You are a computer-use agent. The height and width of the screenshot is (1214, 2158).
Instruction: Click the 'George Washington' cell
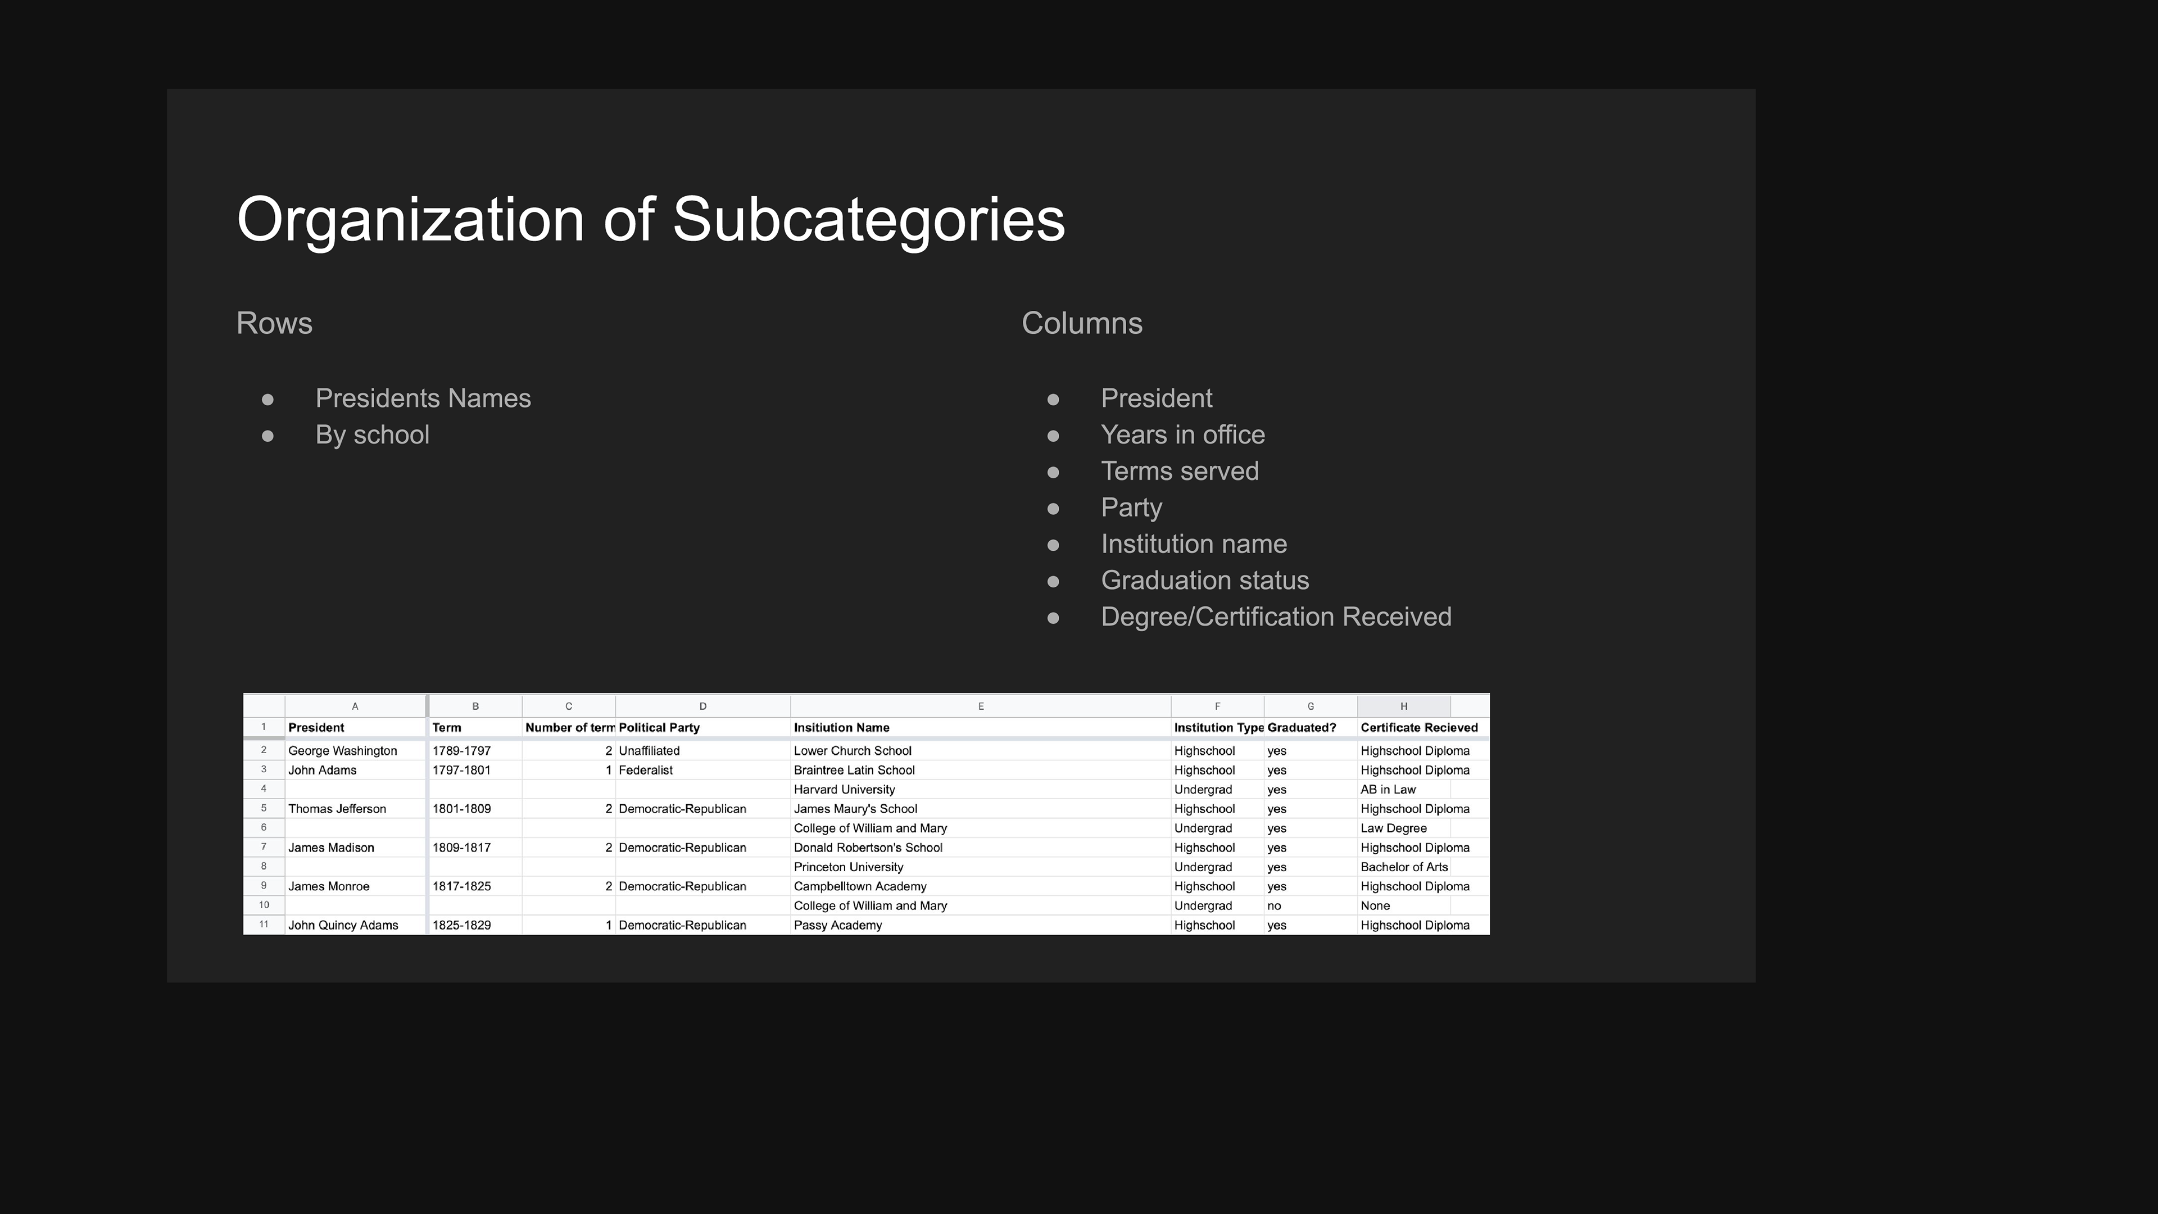(355, 751)
